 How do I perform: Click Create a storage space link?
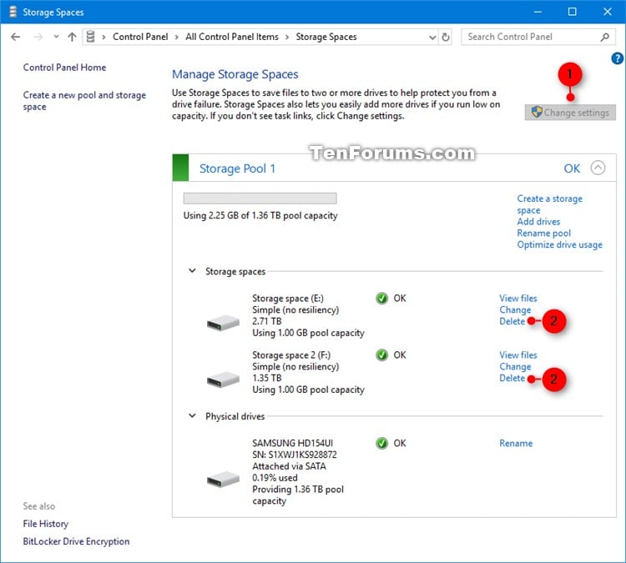pyautogui.click(x=549, y=204)
